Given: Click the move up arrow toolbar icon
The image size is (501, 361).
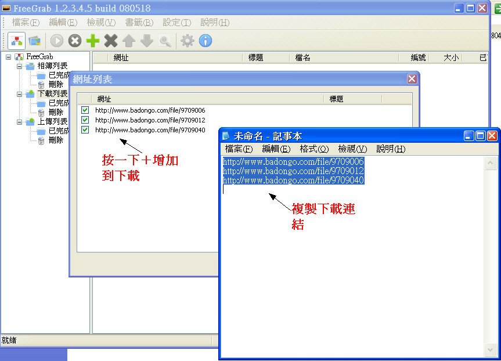Looking at the screenshot, I should pos(129,41).
